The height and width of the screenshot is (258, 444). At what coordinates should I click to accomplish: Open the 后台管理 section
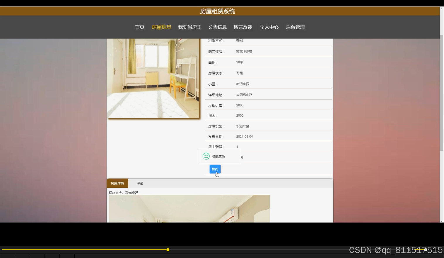tap(295, 27)
